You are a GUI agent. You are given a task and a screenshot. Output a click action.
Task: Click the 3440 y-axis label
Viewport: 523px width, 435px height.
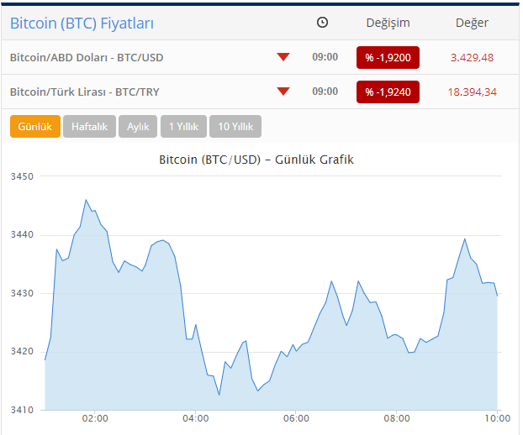coord(22,234)
